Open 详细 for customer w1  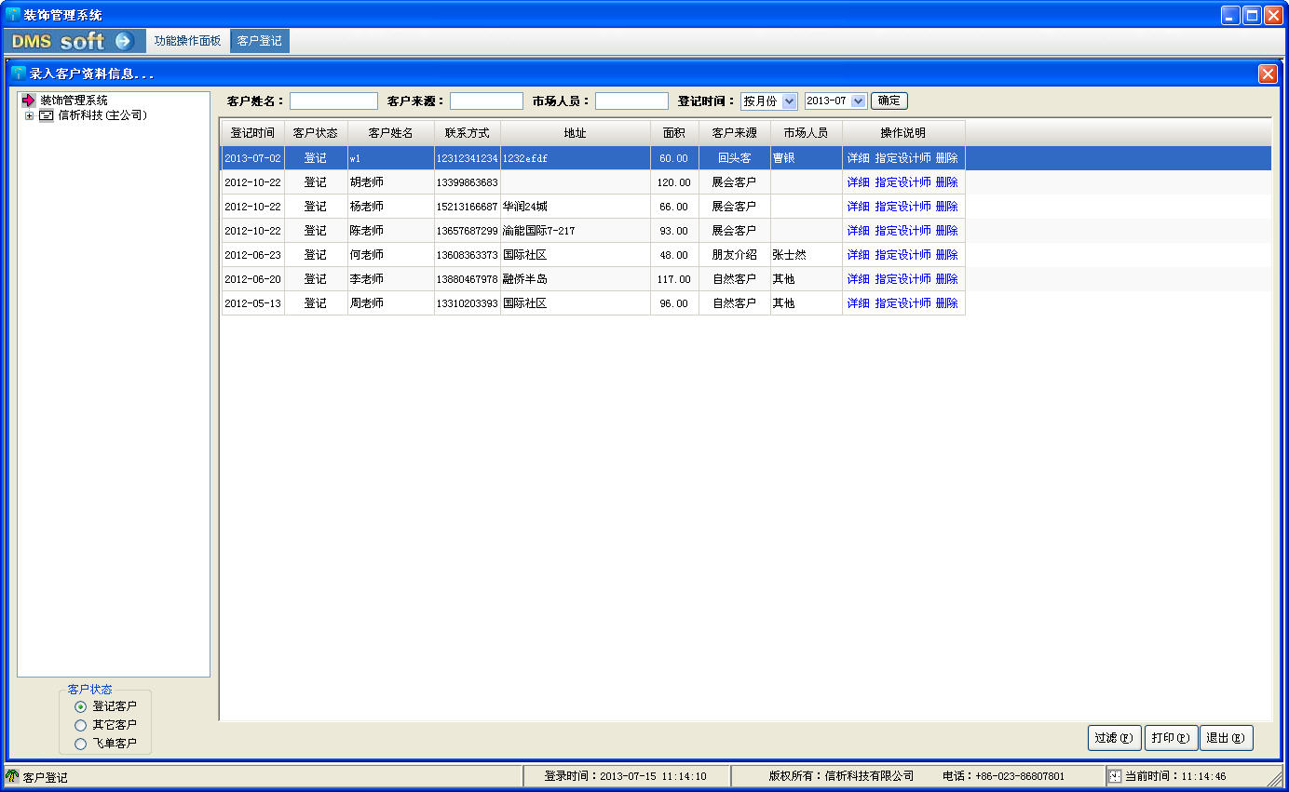click(858, 158)
